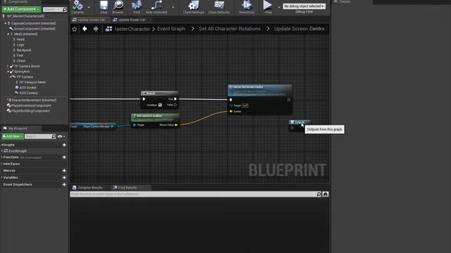Navigate back in graph history
The width and height of the screenshot is (451, 253).
pyautogui.click(x=85, y=29)
